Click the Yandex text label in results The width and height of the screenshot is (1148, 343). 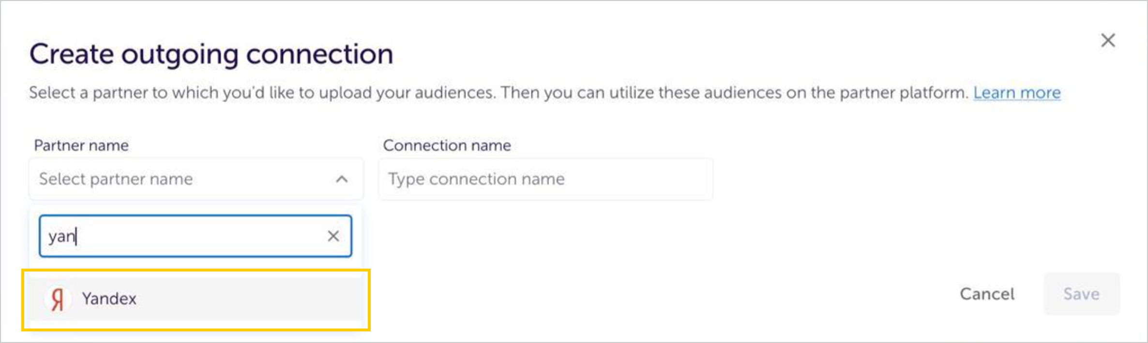(109, 299)
